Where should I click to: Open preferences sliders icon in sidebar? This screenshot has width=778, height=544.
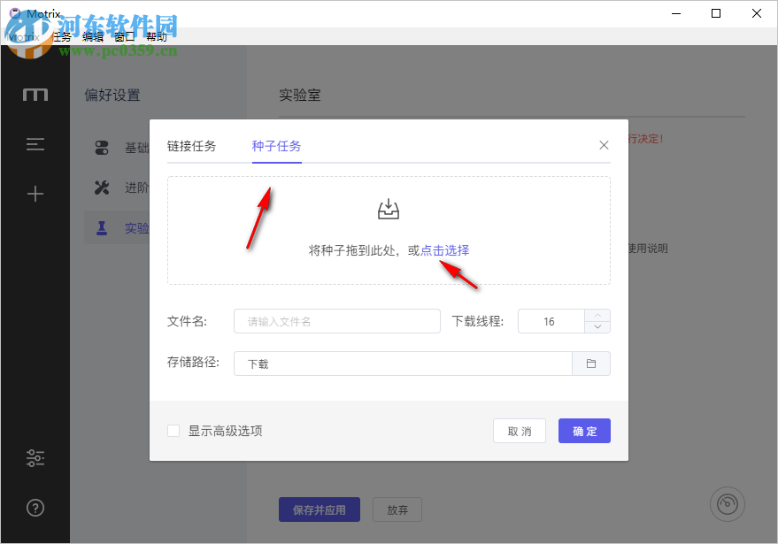click(x=35, y=457)
